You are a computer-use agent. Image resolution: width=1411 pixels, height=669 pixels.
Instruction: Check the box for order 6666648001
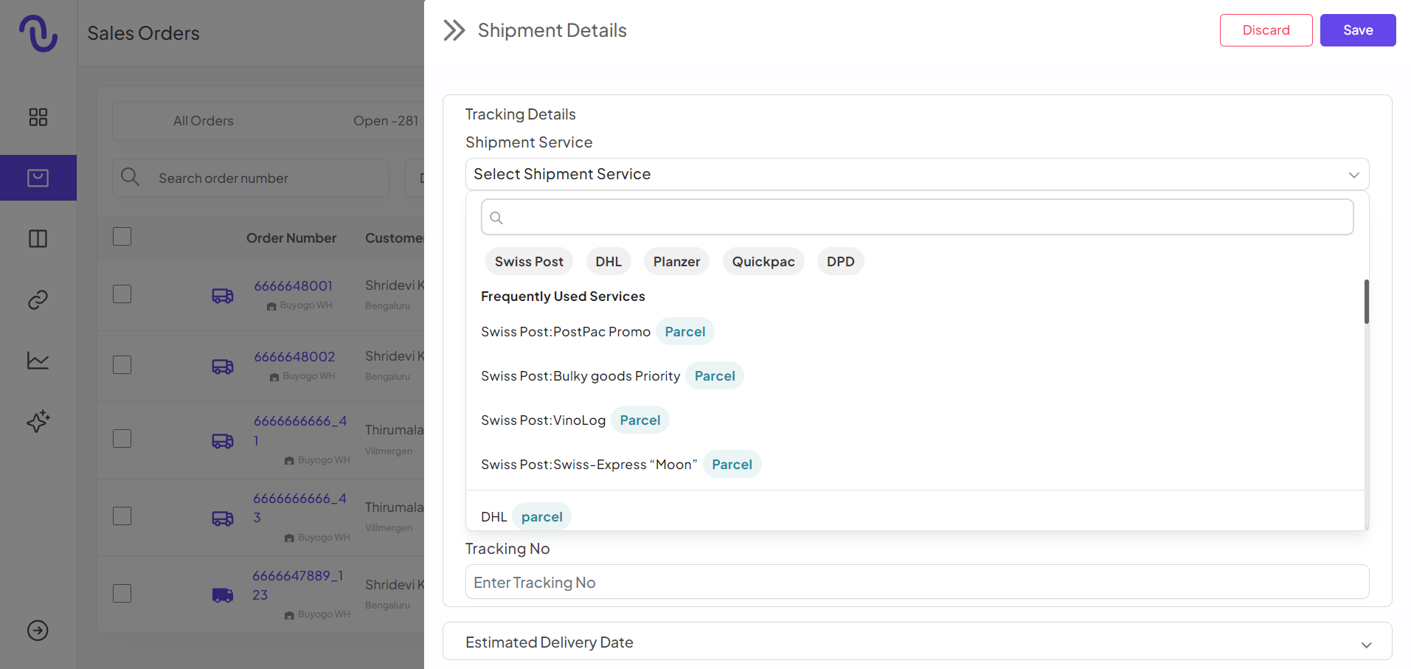click(122, 294)
